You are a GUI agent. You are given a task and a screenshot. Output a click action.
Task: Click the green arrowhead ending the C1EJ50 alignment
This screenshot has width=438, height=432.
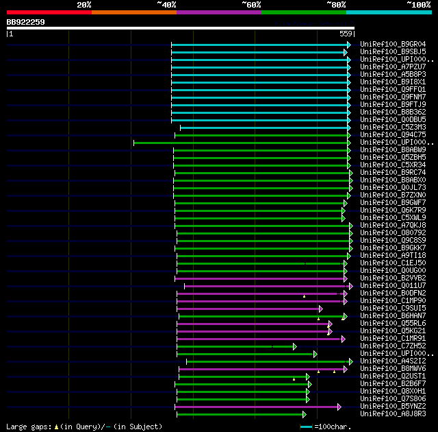coord(346,264)
